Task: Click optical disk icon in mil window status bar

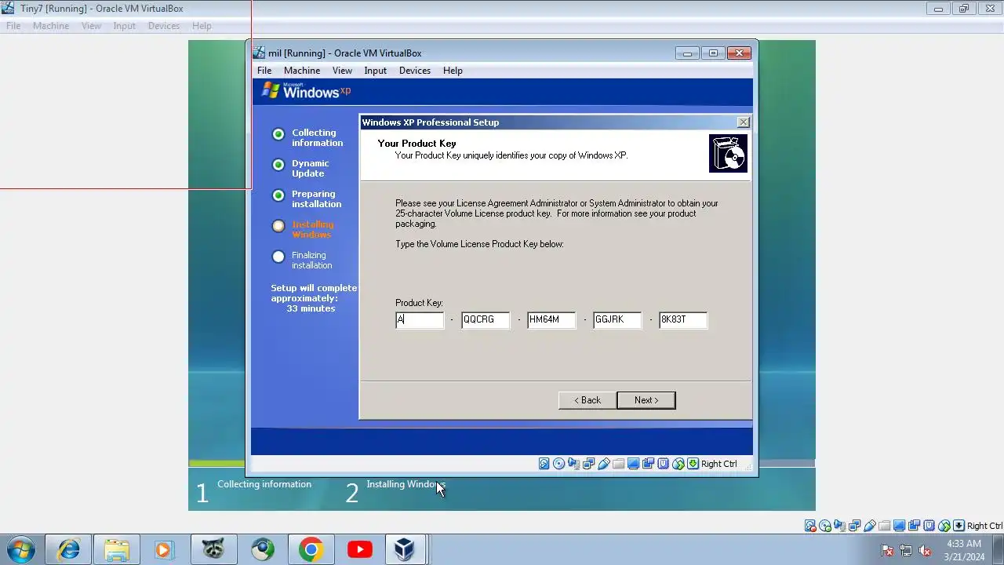Action: [559, 464]
